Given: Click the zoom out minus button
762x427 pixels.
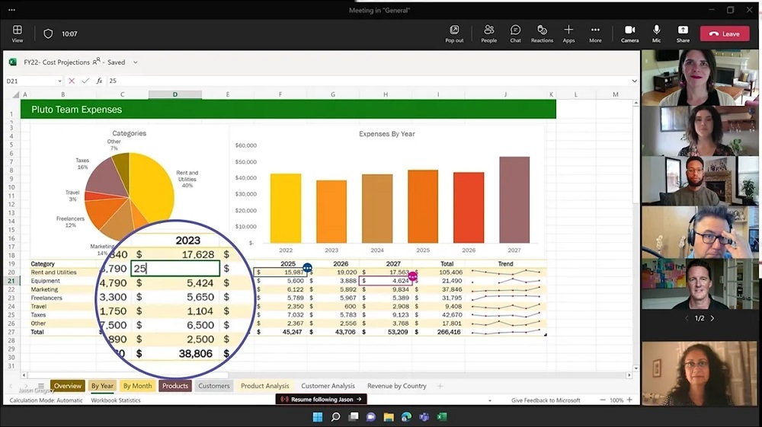Looking at the screenshot, I should coord(602,400).
